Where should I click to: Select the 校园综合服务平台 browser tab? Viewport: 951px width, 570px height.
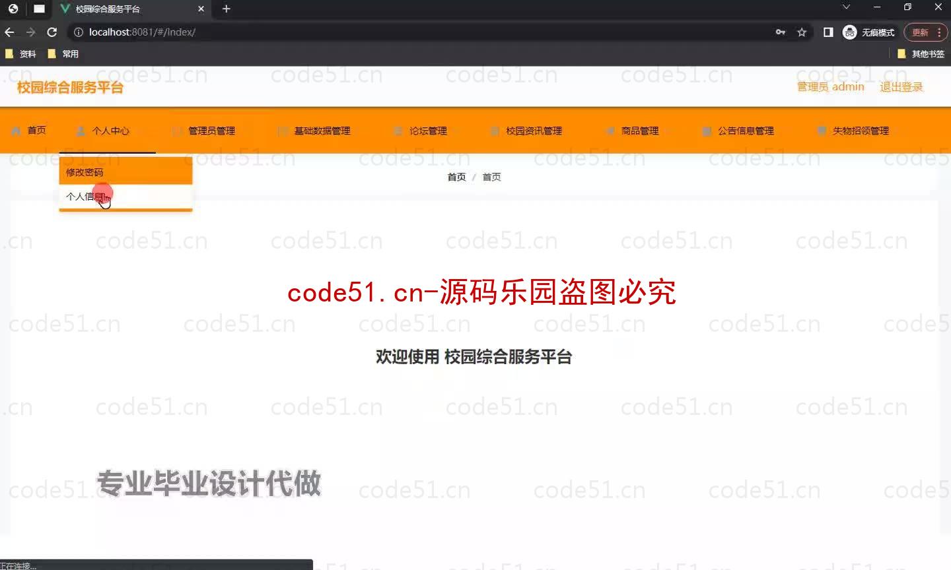pyautogui.click(x=132, y=9)
